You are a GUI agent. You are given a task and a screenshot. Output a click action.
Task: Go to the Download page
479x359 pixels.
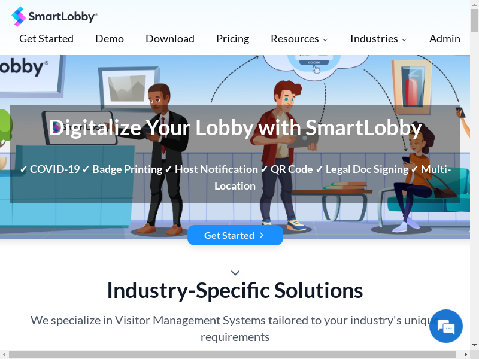170,39
